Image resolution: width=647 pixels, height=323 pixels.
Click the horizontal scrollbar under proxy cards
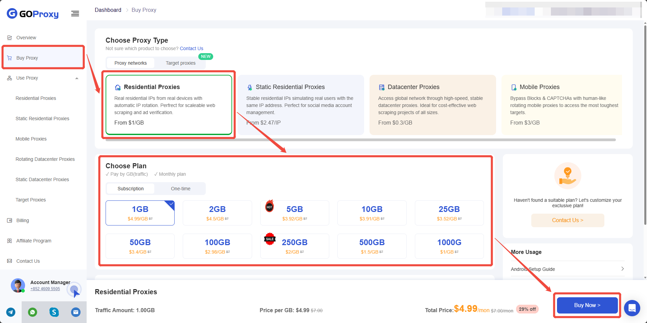360,140
